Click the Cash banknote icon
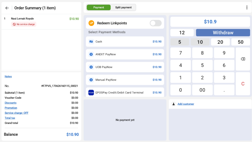This screenshot has height=142, width=252. [91, 42]
